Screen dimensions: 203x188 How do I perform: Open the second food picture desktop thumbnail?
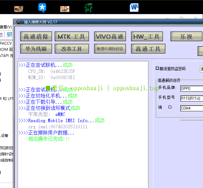tap(65, 9)
